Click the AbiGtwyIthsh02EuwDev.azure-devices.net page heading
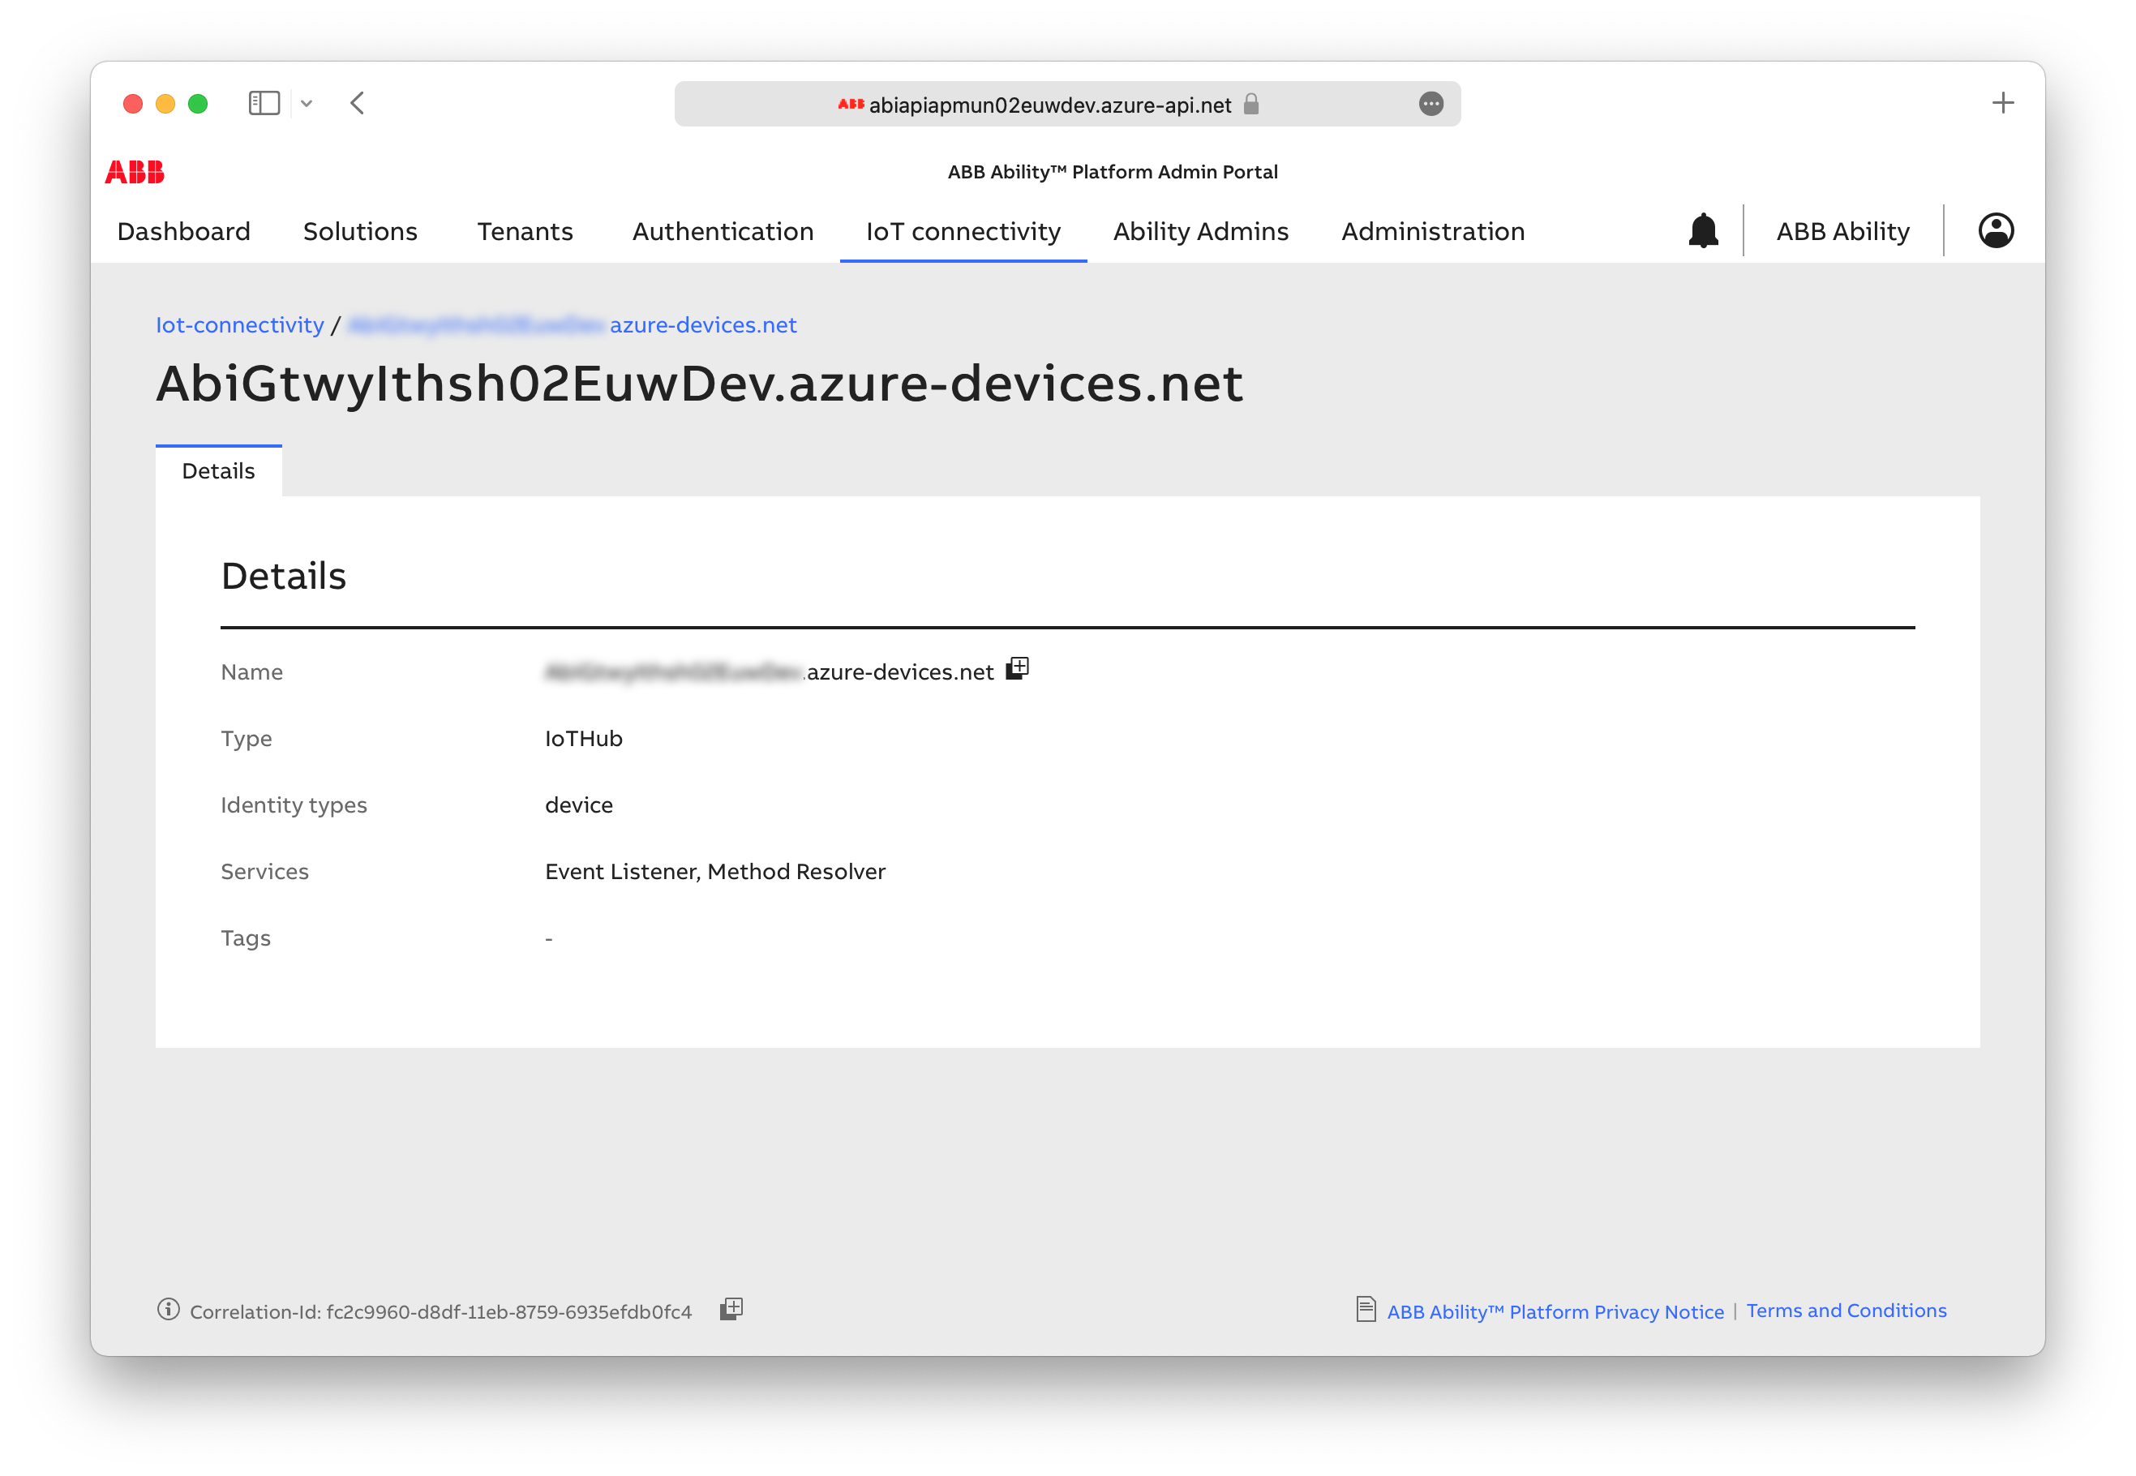Viewport: 2136px width, 1476px height. 699,383
